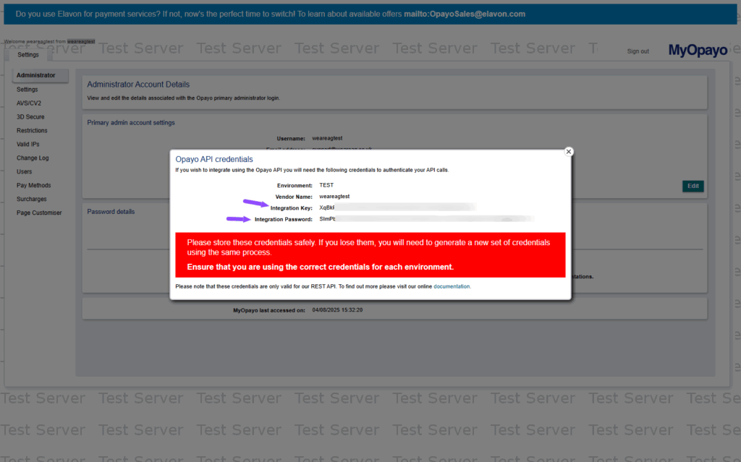This screenshot has width=741, height=462.
Task: Open the Page Customiser
Action: (39, 213)
